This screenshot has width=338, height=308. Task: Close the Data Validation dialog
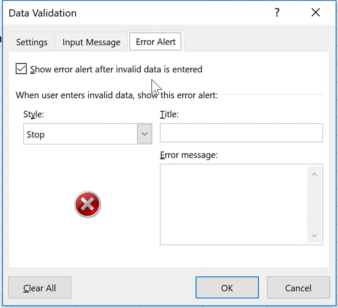tap(315, 13)
